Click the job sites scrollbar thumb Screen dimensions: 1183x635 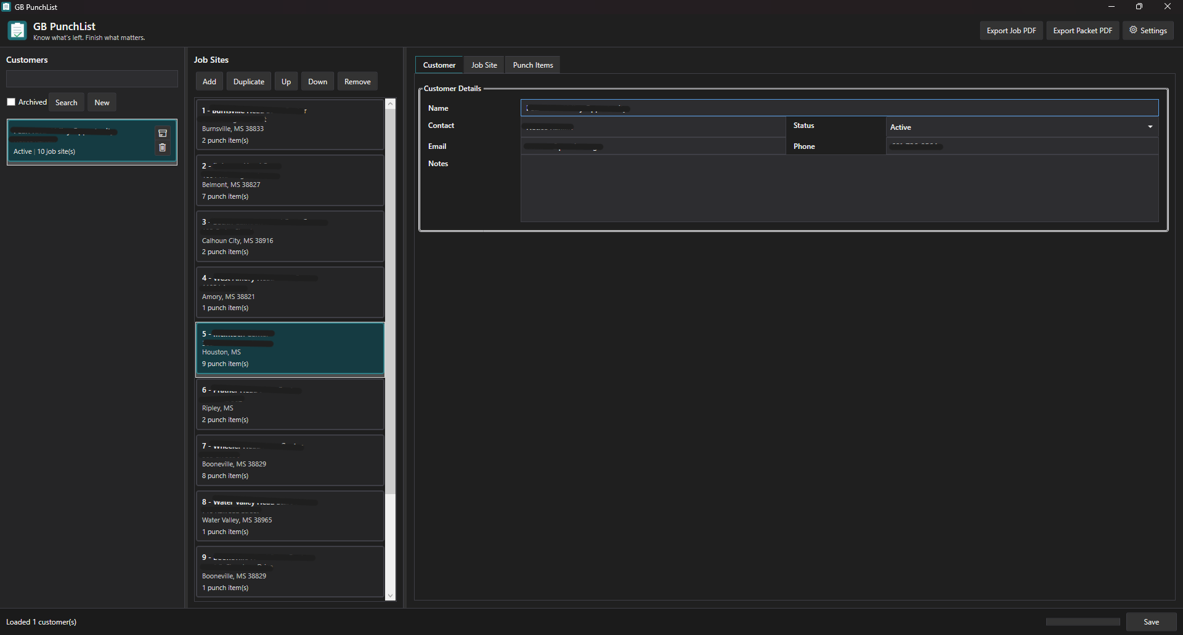coord(390,302)
